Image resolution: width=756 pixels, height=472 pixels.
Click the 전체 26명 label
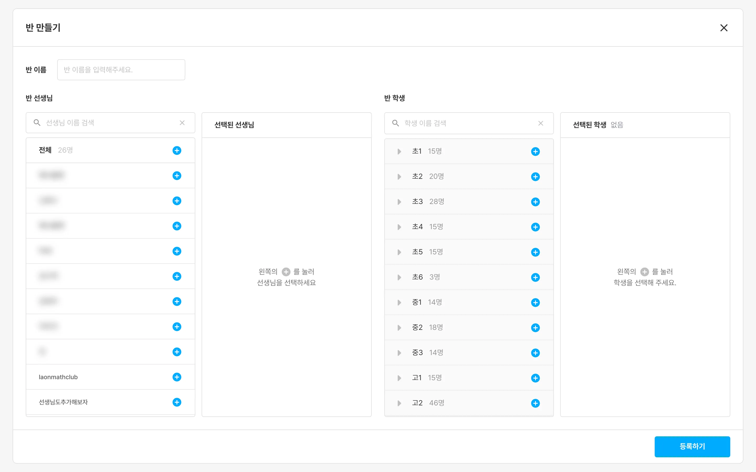56,150
